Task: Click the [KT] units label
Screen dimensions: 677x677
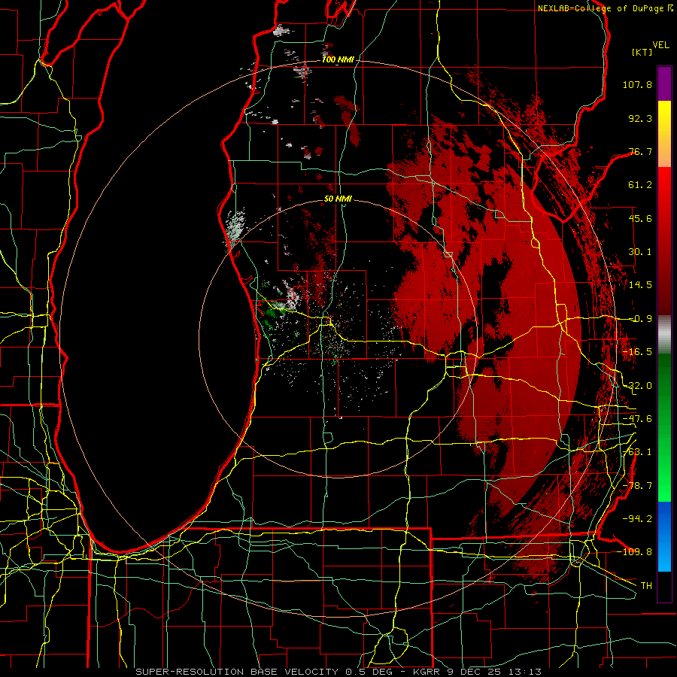Action: pyautogui.click(x=642, y=52)
